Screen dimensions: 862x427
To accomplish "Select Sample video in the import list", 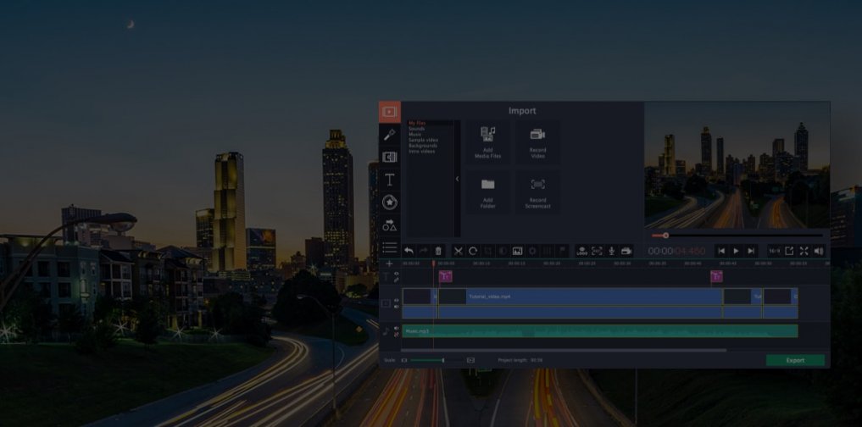I will pos(423,139).
